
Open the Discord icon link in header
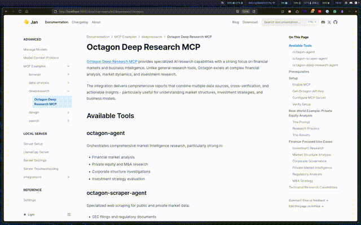(x=323, y=22)
